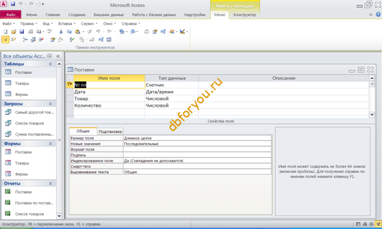Click the Cut scissors icon

61,32
